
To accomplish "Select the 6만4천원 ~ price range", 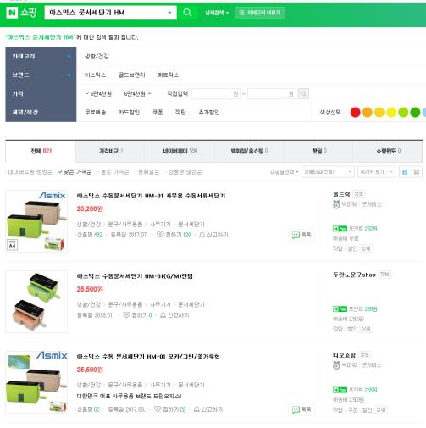I will [x=137, y=93].
